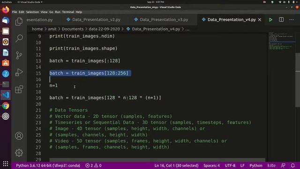The image size is (300, 169).
Task: Split the editor to the right
Action: (x=281, y=20)
